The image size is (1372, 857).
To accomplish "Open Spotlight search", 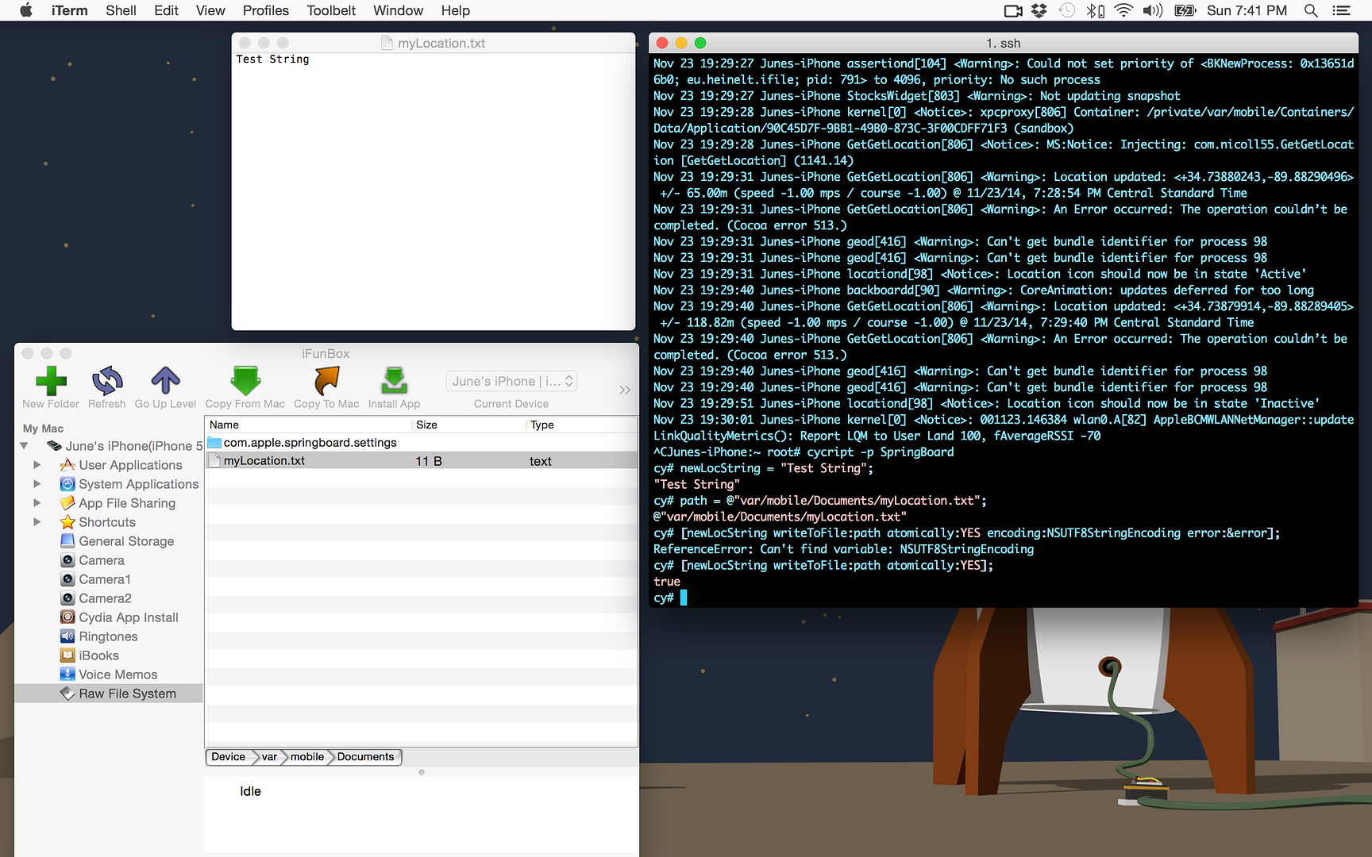I will (1311, 10).
